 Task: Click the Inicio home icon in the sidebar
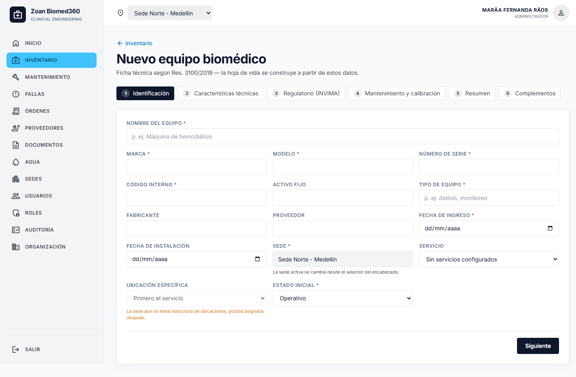pos(16,43)
